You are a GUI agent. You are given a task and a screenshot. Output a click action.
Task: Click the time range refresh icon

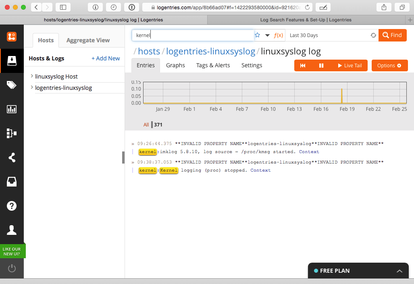point(373,35)
